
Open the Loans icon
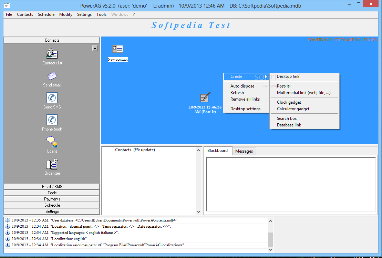[x=52, y=142]
